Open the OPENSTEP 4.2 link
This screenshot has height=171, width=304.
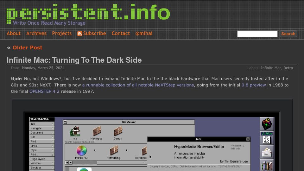[44, 91]
